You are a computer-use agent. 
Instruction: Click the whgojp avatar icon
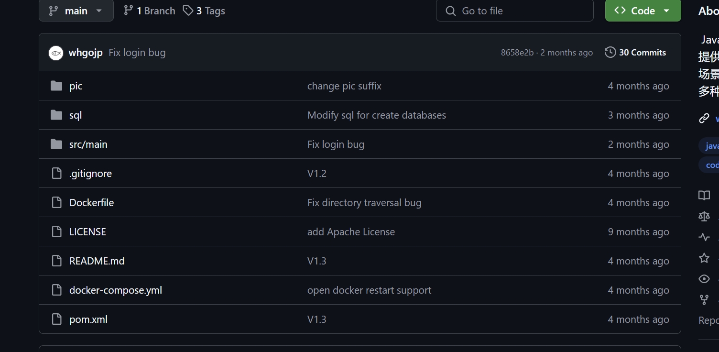56,53
